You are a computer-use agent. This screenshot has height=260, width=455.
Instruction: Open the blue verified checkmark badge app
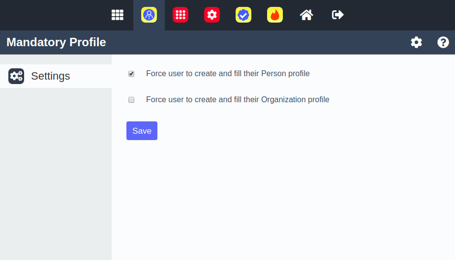pyautogui.click(x=243, y=15)
